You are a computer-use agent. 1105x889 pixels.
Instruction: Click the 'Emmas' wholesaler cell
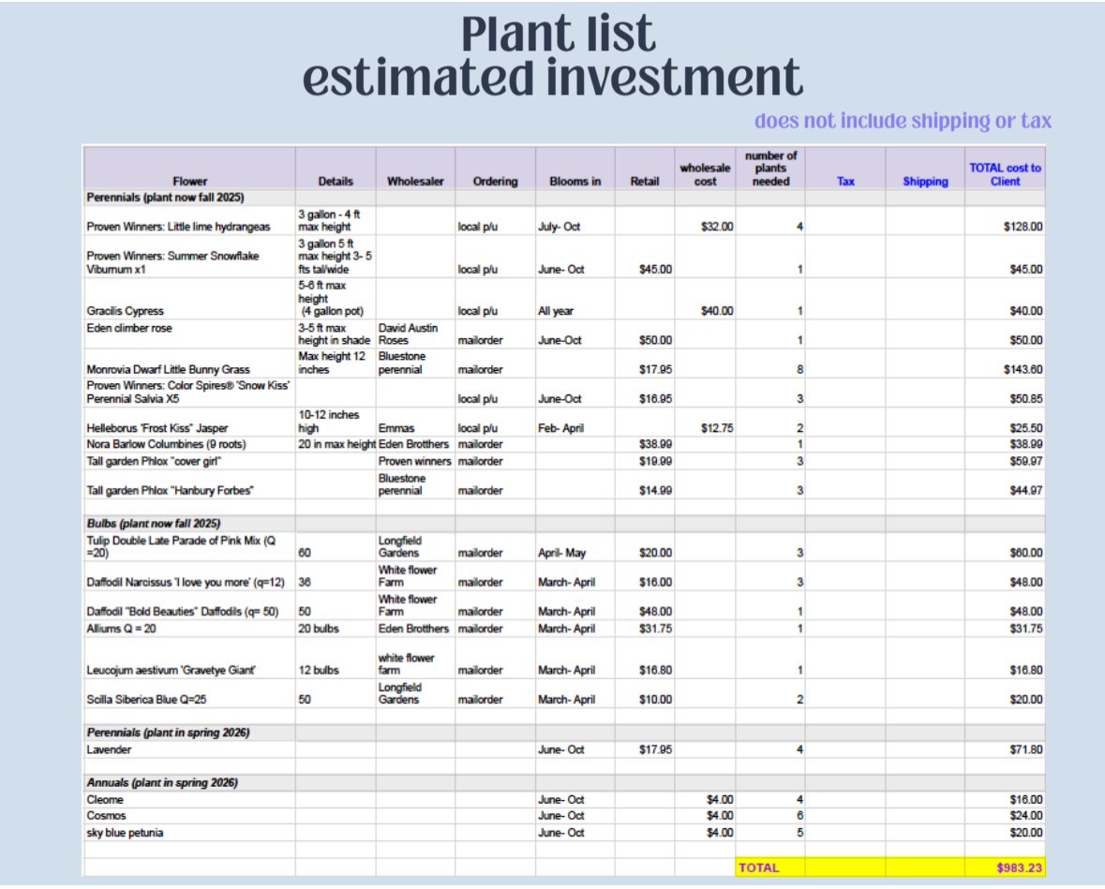coord(415,422)
